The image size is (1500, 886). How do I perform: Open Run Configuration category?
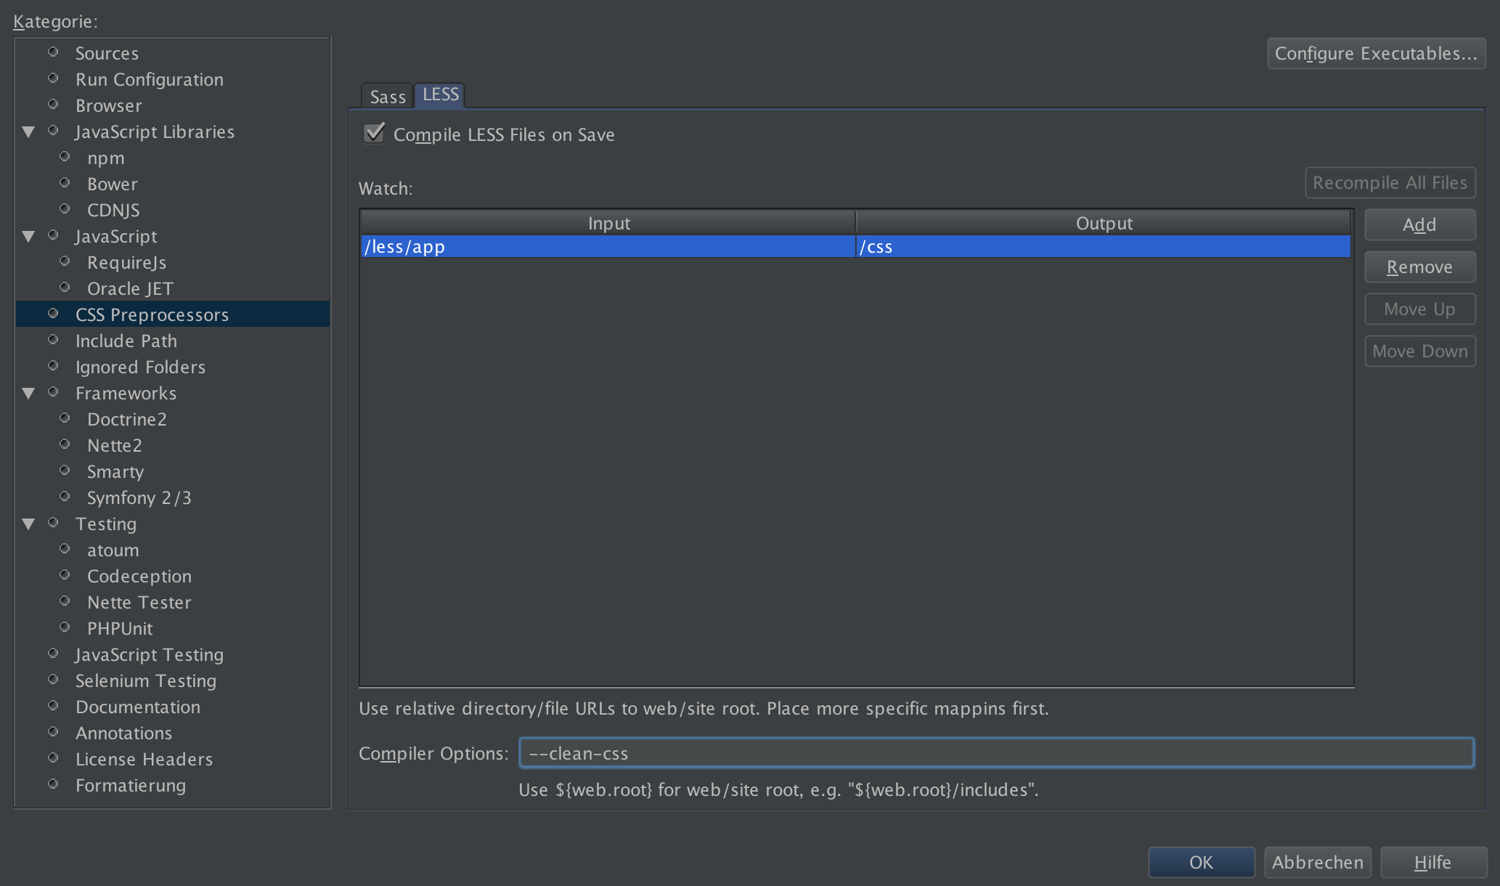[x=150, y=80]
